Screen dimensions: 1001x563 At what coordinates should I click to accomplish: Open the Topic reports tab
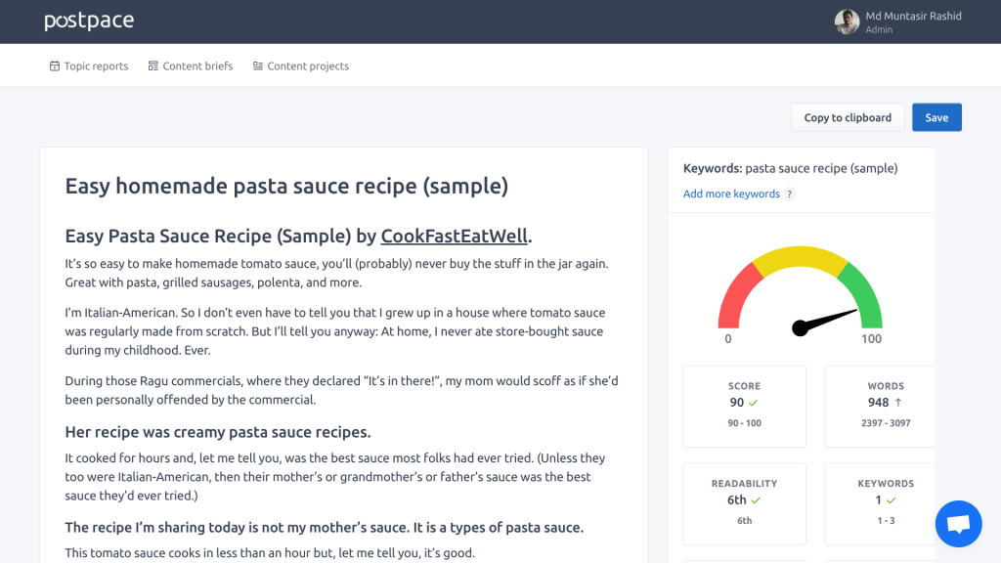tap(96, 66)
